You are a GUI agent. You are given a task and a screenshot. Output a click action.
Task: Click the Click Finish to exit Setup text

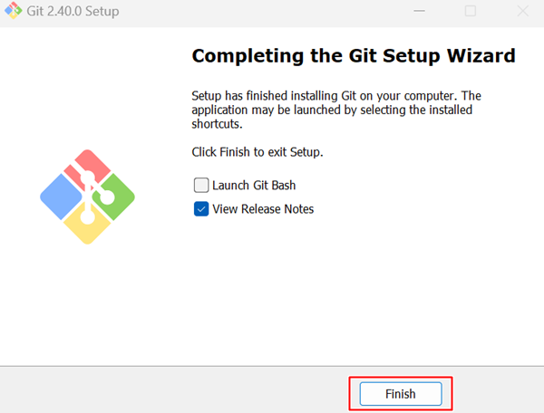coord(257,152)
